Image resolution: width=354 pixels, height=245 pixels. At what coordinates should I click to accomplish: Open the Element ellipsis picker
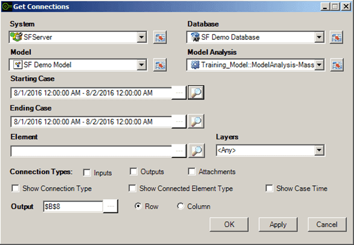[x=179, y=151]
